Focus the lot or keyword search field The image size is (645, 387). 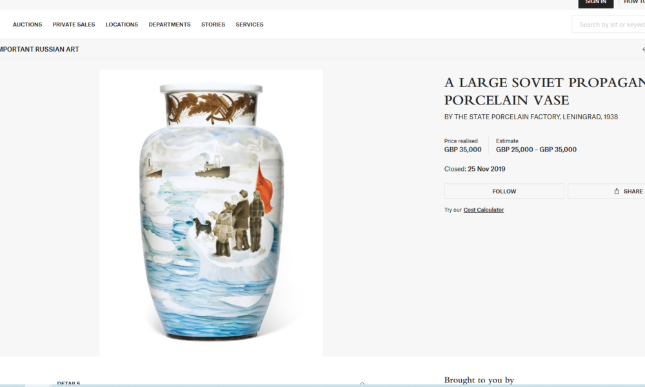609,25
